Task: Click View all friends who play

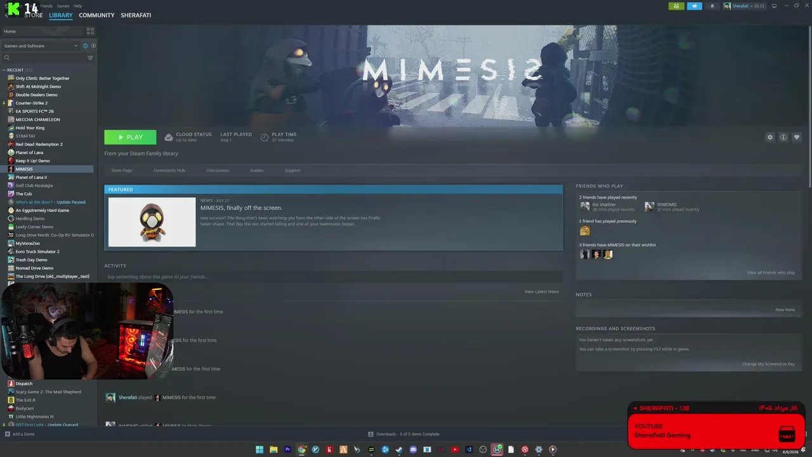Action: [771, 272]
